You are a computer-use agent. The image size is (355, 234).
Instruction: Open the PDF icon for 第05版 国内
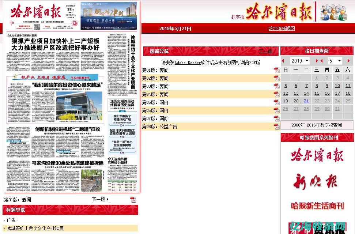tap(277, 103)
